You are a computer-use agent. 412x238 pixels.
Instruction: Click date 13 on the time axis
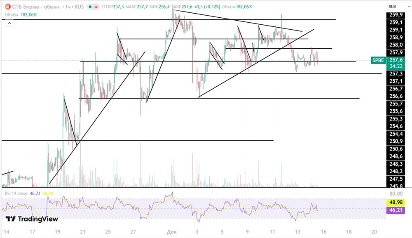click(297, 232)
